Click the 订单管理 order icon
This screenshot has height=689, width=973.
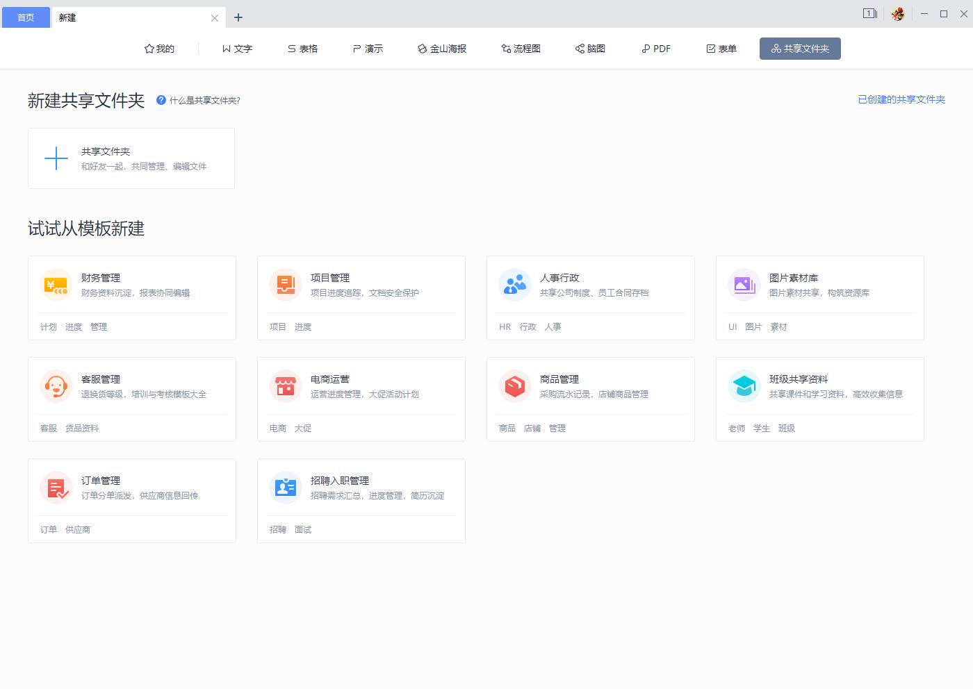[56, 488]
